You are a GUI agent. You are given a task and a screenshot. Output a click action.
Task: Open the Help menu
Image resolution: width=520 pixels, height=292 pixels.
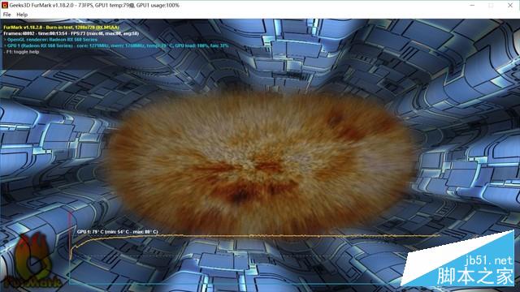(x=22, y=15)
